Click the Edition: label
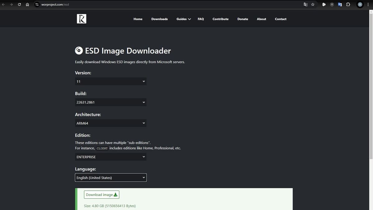Screen dimensions: 373x210 pyautogui.click(x=83, y=135)
